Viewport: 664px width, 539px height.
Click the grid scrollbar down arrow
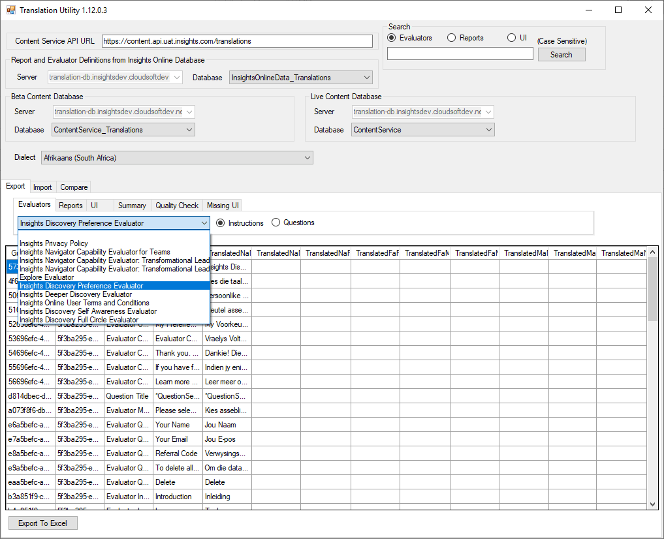pos(652,504)
